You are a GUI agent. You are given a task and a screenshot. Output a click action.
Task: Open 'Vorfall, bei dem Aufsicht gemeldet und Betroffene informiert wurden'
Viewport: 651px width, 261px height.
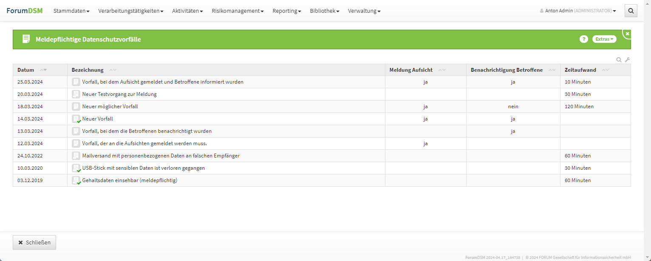coord(163,82)
